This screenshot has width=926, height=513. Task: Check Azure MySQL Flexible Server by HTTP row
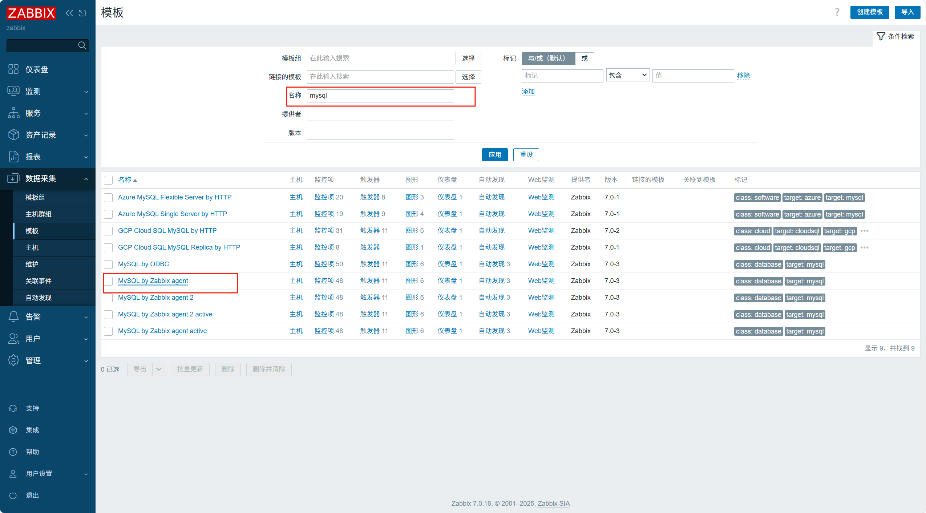(108, 197)
